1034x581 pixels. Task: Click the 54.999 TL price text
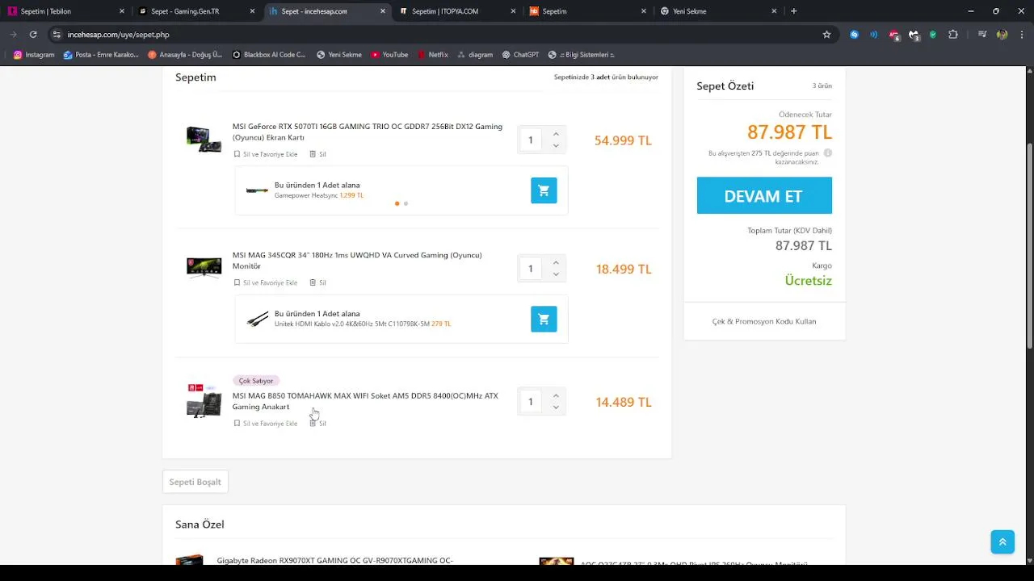623,140
